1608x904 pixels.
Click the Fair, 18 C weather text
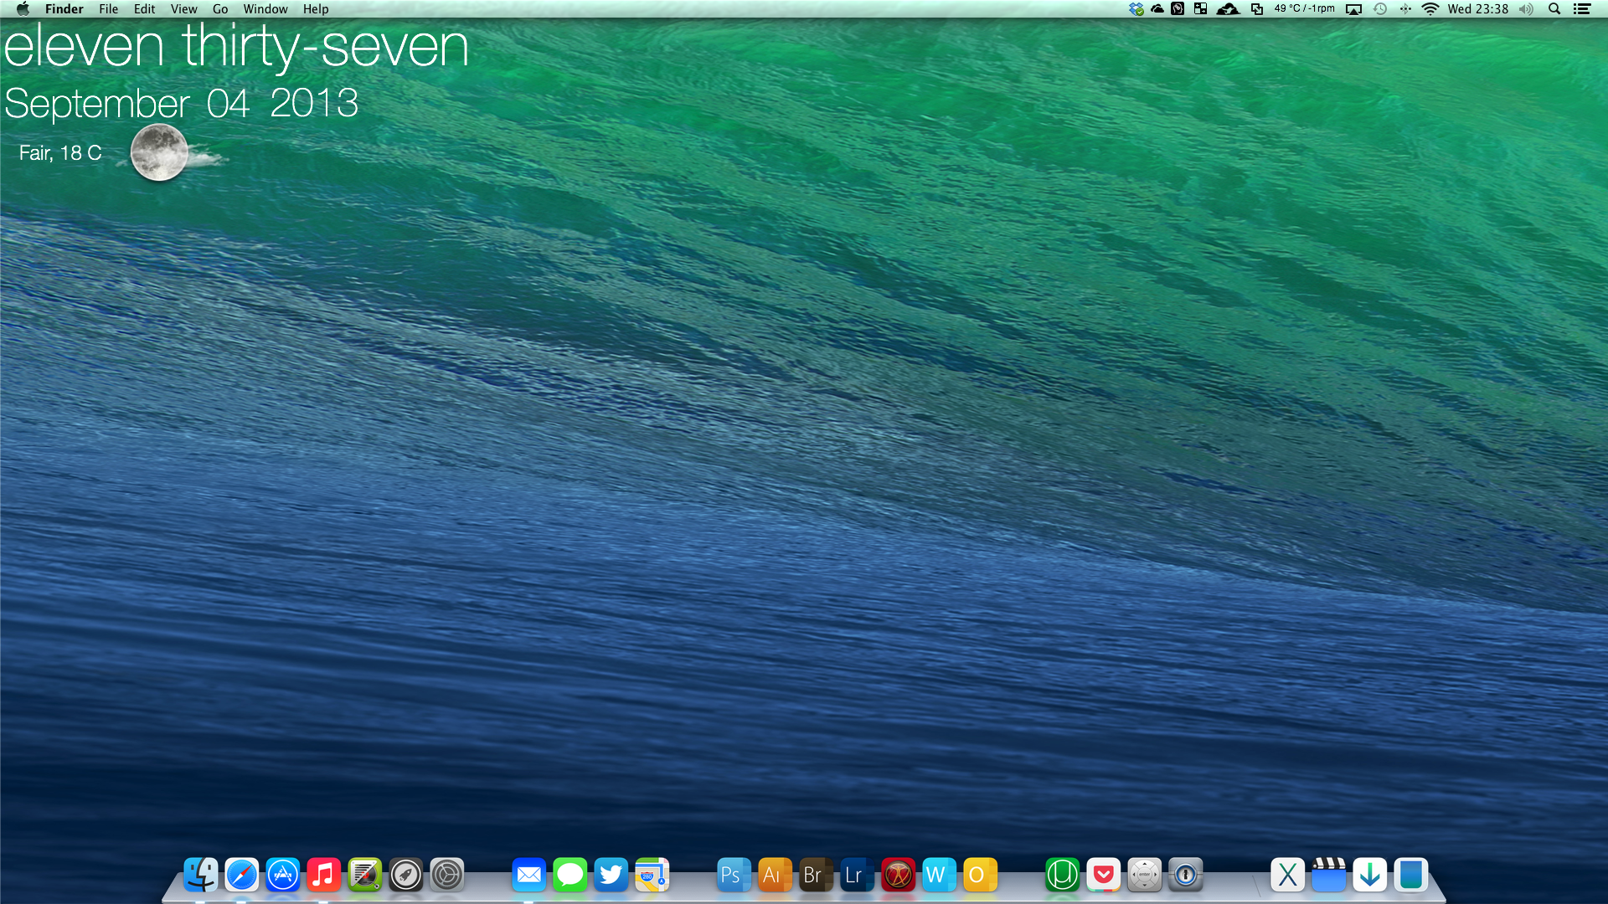[60, 153]
